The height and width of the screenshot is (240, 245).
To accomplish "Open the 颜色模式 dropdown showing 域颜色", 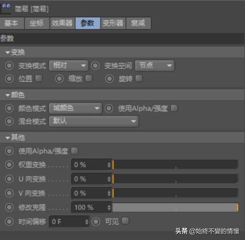I will pyautogui.click(x=75, y=108).
